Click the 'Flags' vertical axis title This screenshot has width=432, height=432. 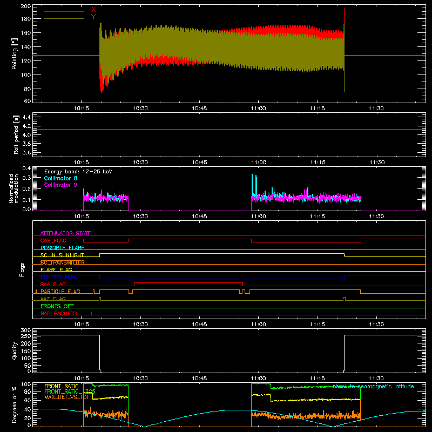22,269
